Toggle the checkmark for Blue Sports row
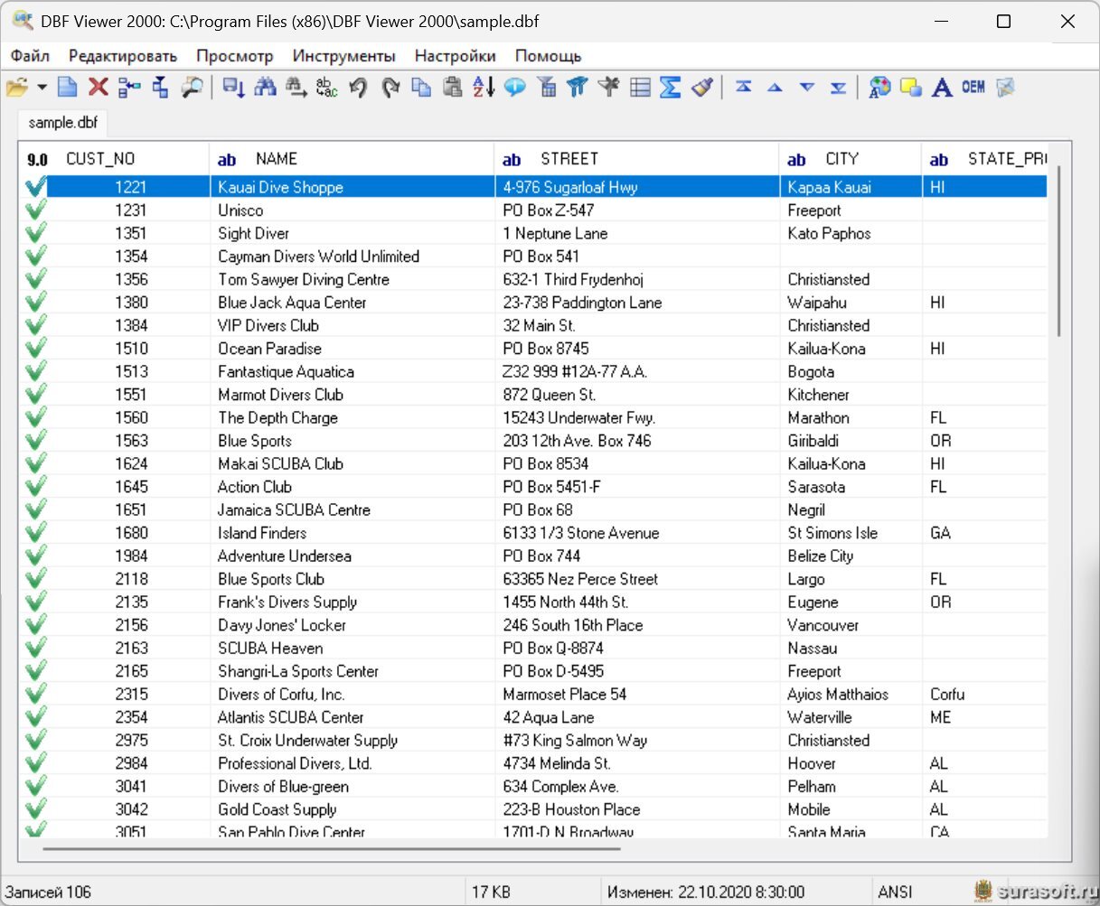Image resolution: width=1100 pixels, height=906 pixels. tap(36, 441)
